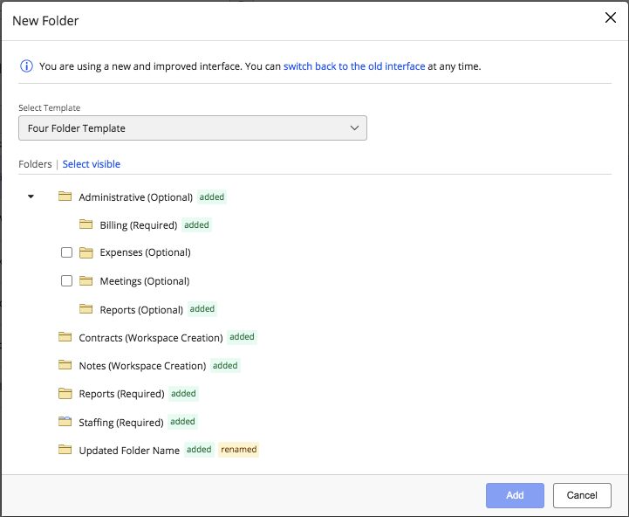
Task: Click the top-level Reports (Required) folder icon
Action: coord(65,394)
